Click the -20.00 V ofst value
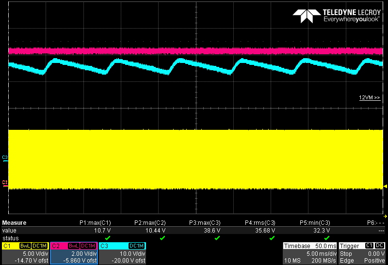 [128, 261]
